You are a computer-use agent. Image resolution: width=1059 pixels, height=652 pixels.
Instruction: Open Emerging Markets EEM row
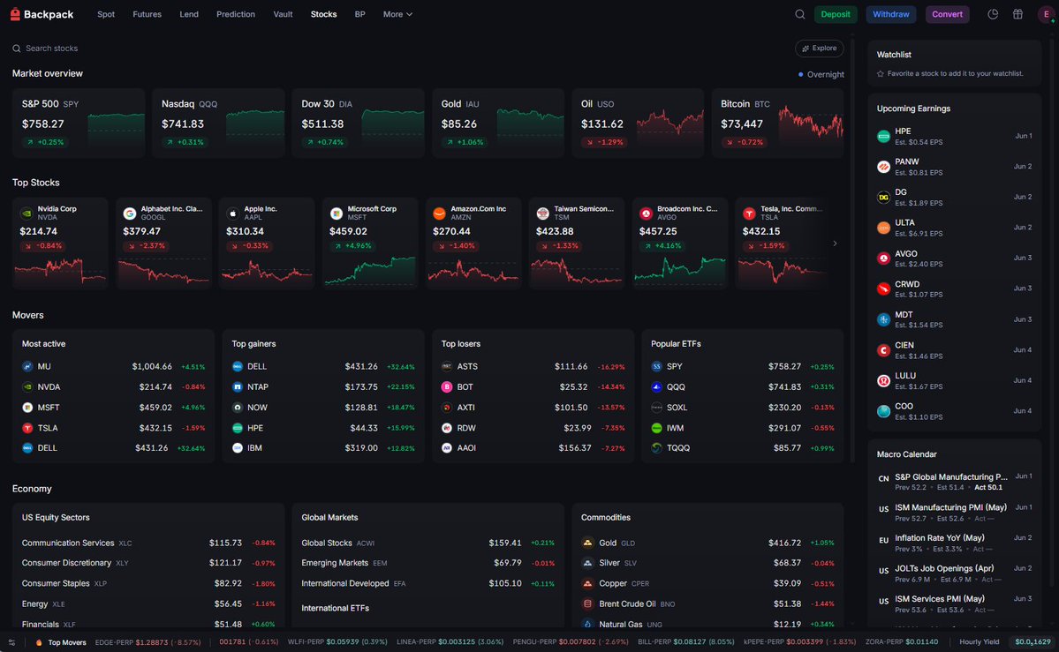pos(428,563)
